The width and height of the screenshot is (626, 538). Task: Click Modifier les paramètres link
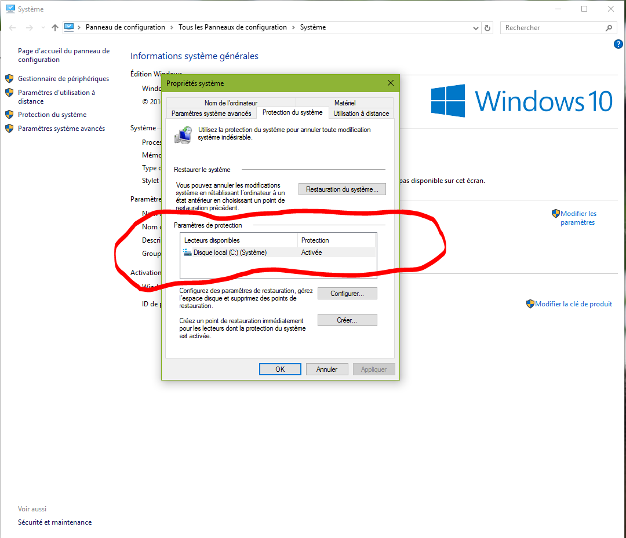coord(578,218)
